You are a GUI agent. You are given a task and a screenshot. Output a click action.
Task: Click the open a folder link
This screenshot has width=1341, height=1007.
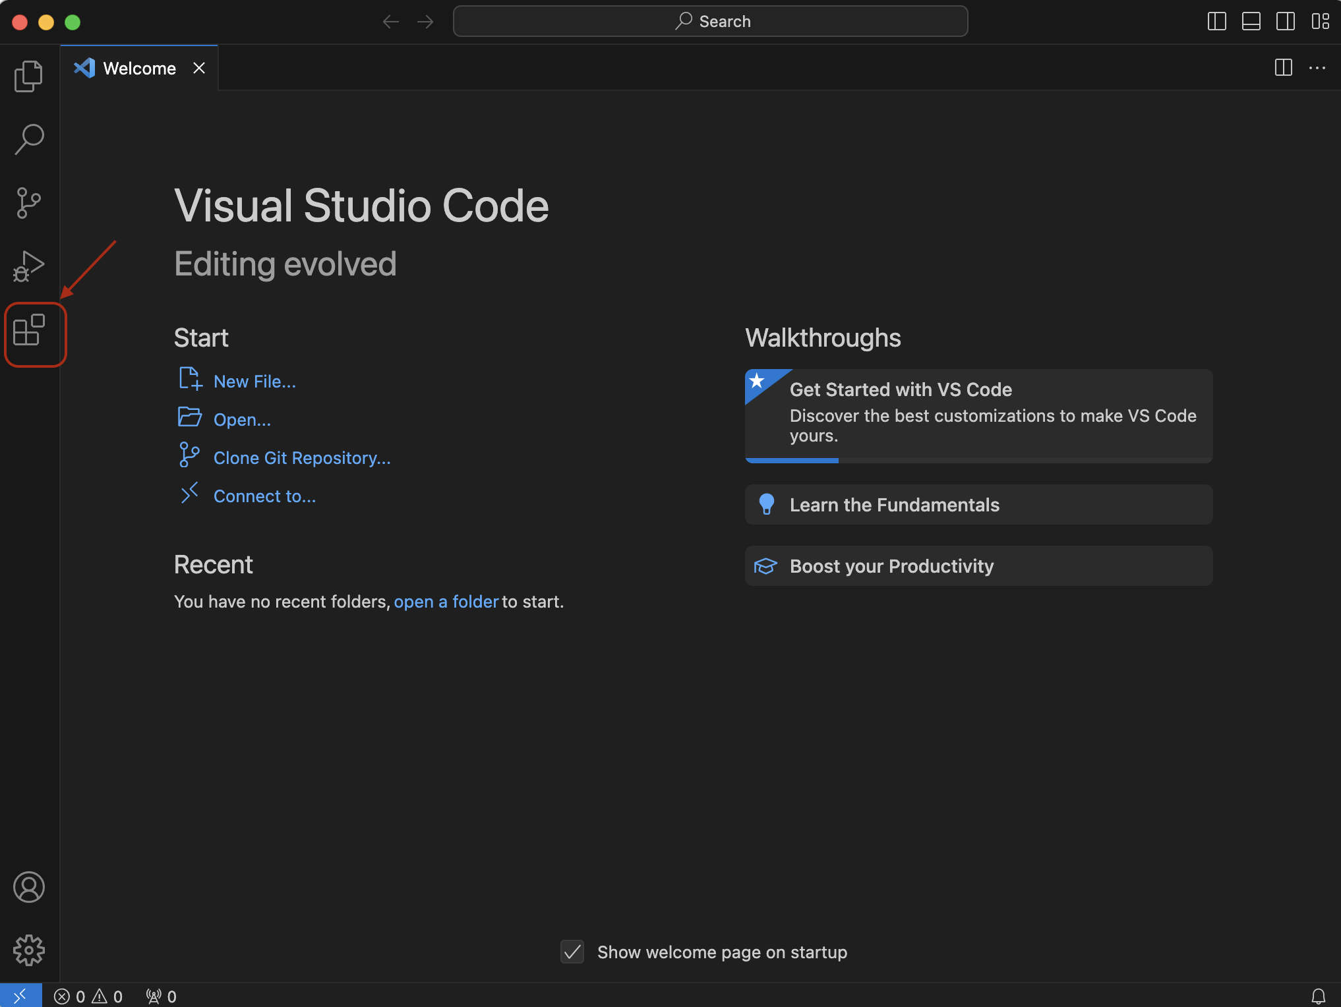click(446, 601)
